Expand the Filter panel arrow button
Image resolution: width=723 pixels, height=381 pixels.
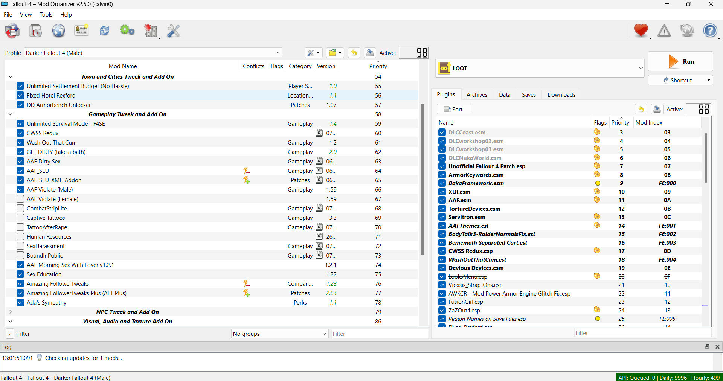tap(10, 334)
